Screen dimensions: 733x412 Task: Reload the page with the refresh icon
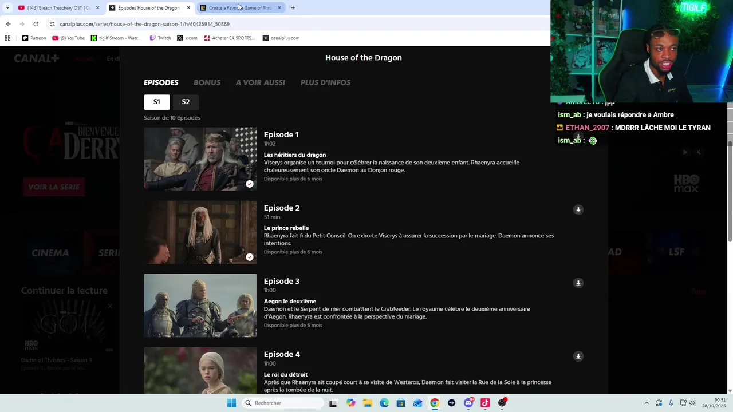coord(36,24)
